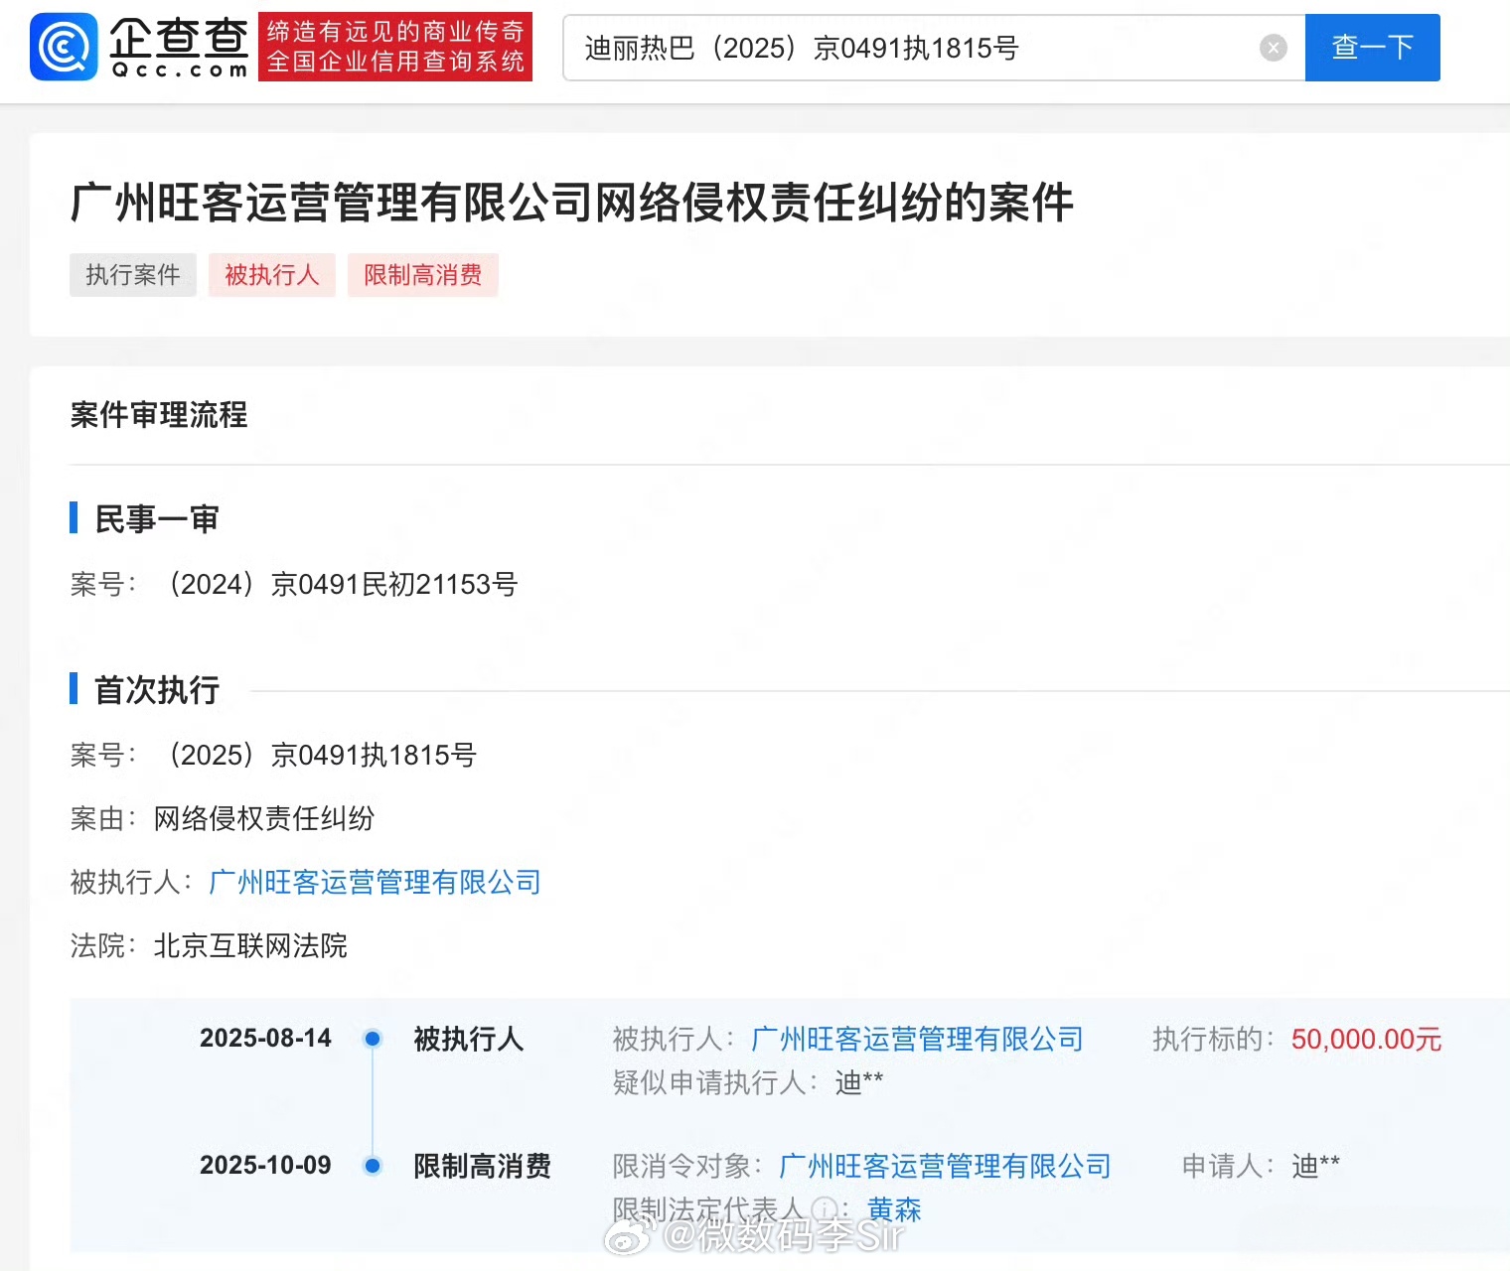Open legal representative 黄森 link

(x=894, y=1209)
